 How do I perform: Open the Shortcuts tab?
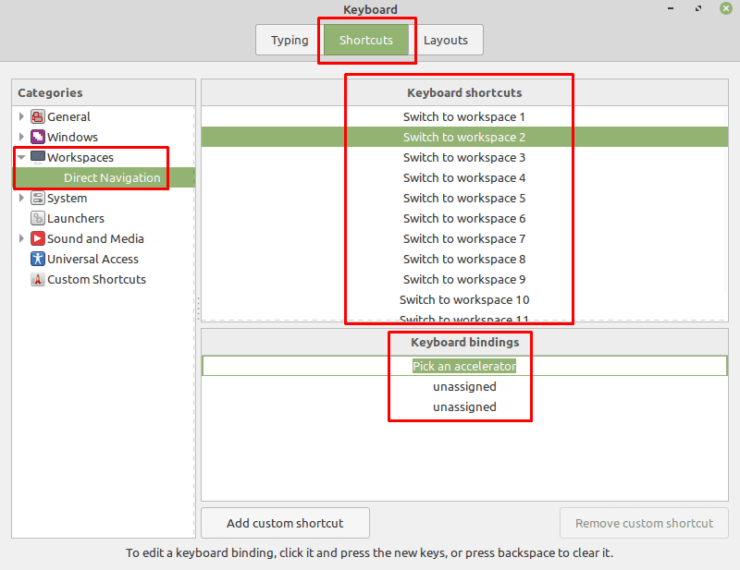click(x=366, y=40)
